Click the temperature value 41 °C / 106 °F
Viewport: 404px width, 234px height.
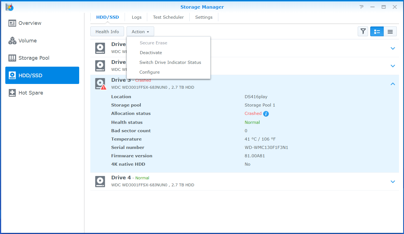pyautogui.click(x=260, y=139)
